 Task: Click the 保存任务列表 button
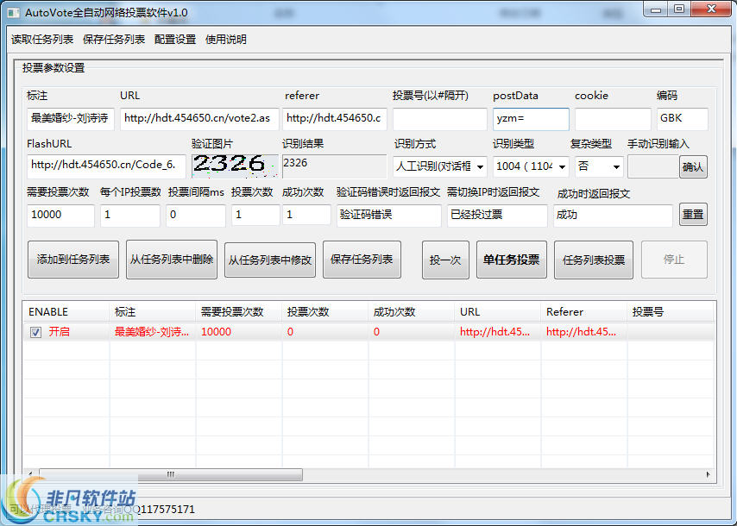(x=362, y=260)
